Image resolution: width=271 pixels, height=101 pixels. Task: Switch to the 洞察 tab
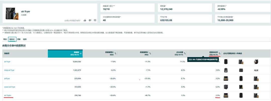19,39
